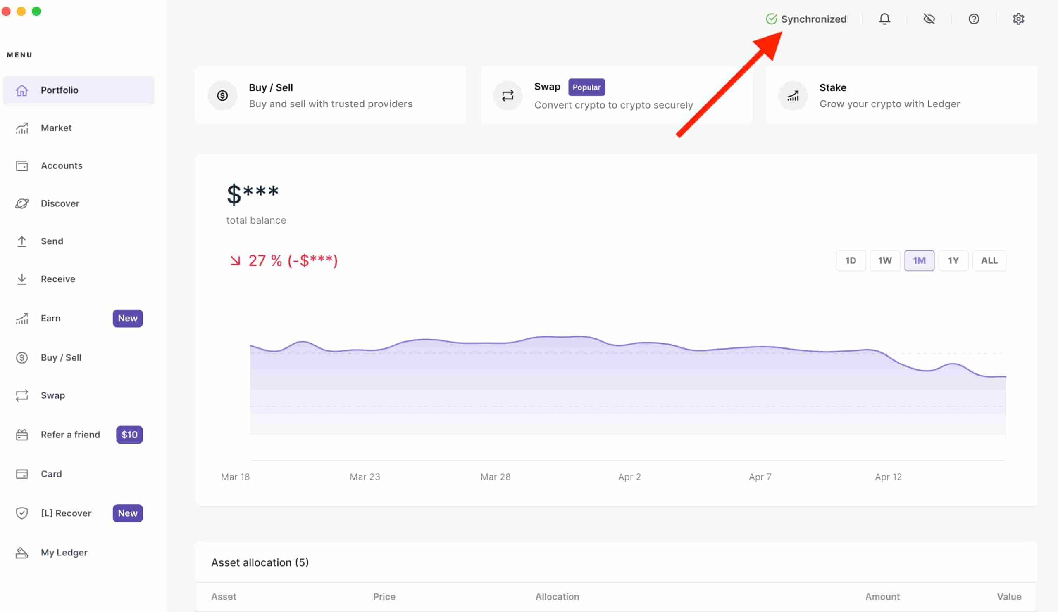Click the Synchronized status indicator
The width and height of the screenshot is (1058, 612).
pos(805,19)
